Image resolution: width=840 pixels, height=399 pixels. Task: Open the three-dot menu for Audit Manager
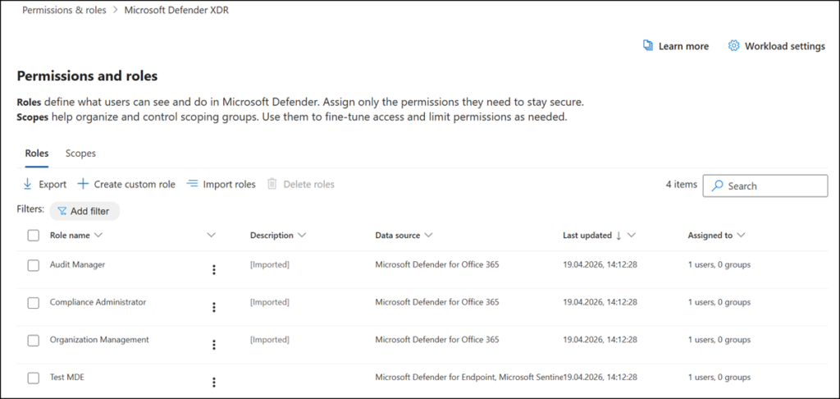click(214, 270)
